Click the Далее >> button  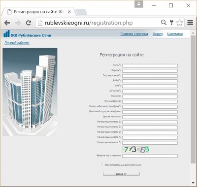(121, 174)
